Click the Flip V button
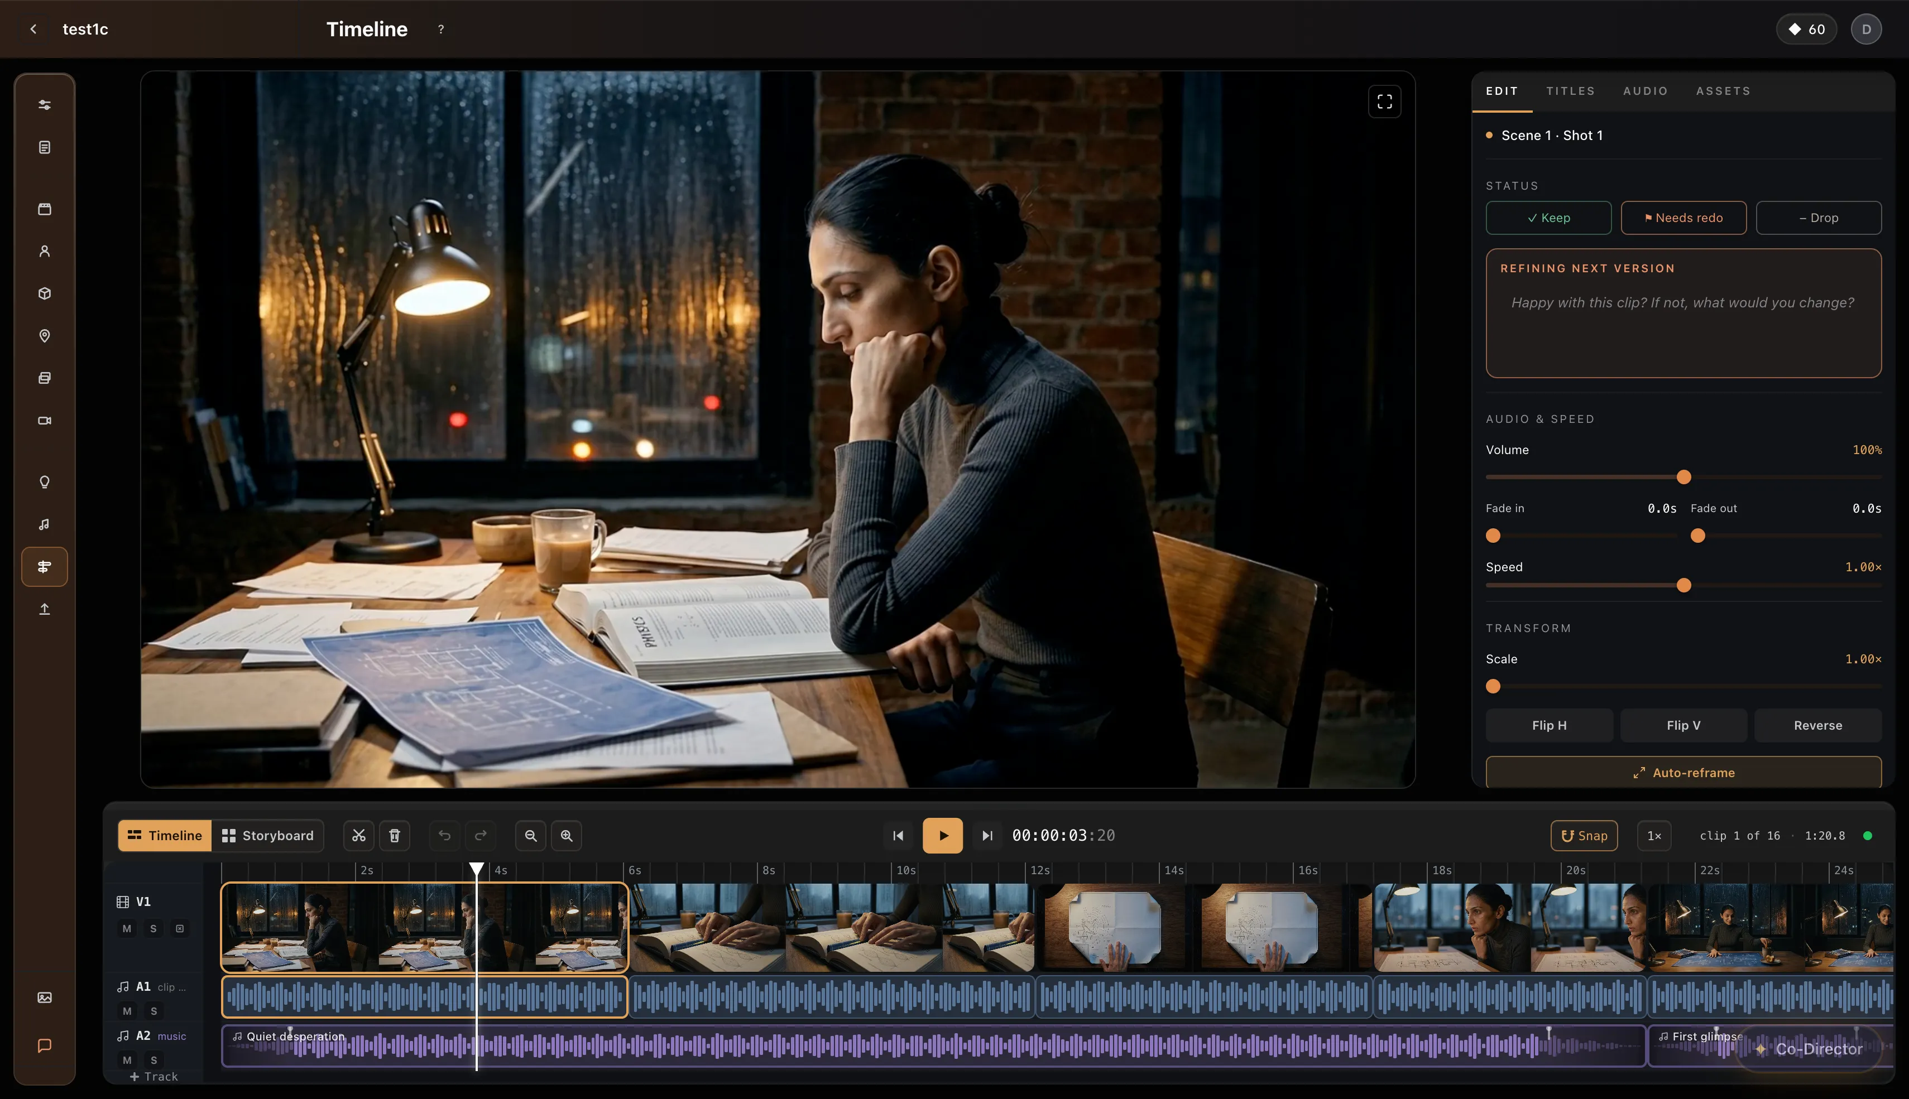The height and width of the screenshot is (1099, 1909). pyautogui.click(x=1683, y=725)
